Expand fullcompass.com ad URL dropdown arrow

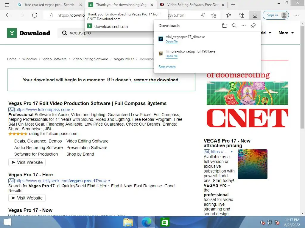[73, 110]
